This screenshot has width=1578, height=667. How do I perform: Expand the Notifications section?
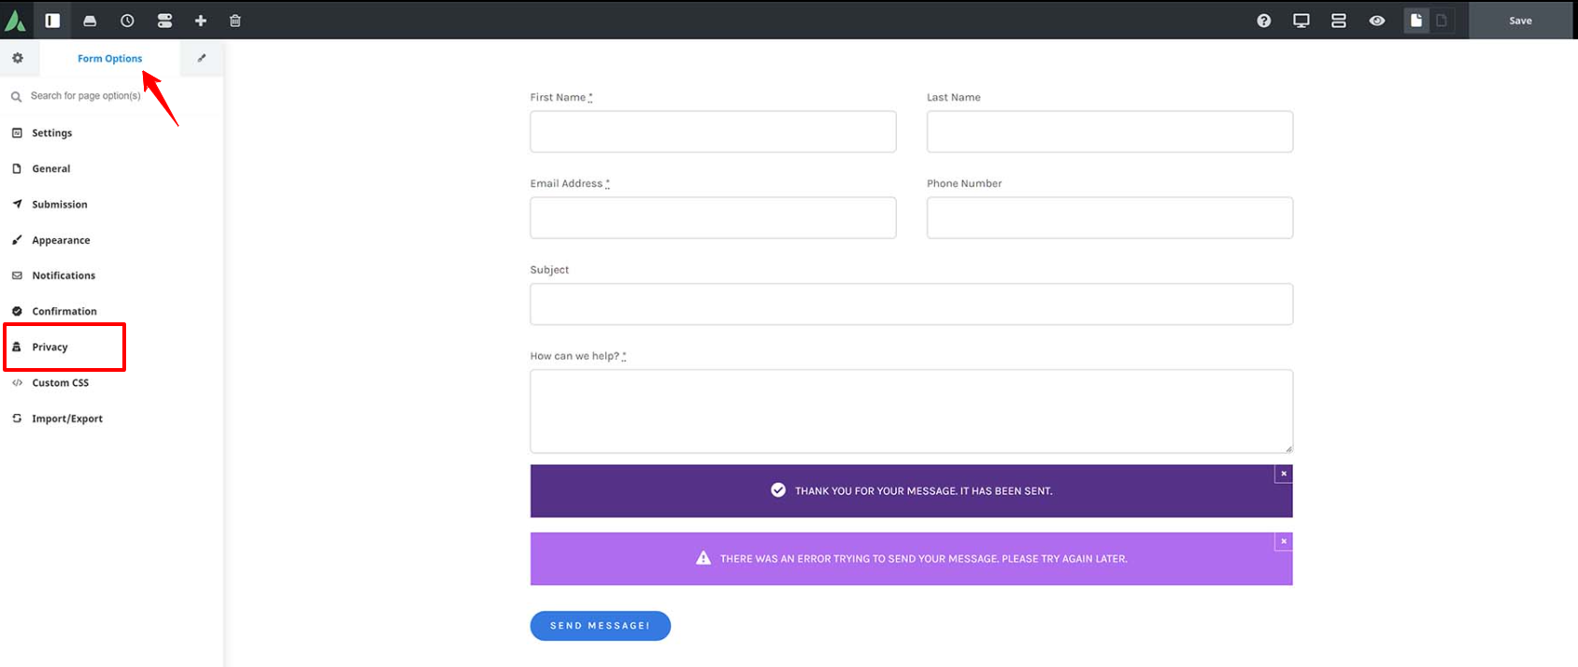64,276
